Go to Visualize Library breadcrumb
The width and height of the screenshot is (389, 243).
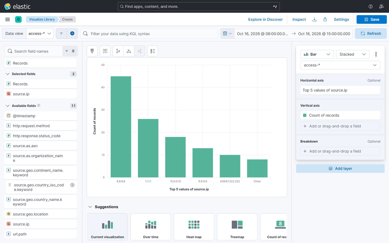tap(42, 19)
